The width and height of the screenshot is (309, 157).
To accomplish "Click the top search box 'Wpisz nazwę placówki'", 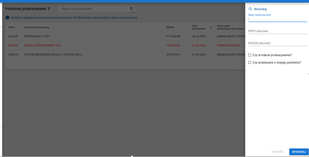I will click(92, 9).
